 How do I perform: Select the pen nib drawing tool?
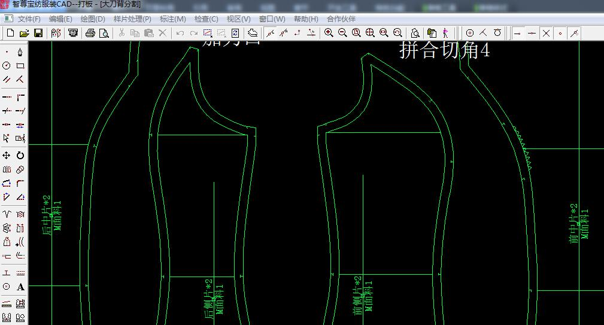(x=20, y=52)
